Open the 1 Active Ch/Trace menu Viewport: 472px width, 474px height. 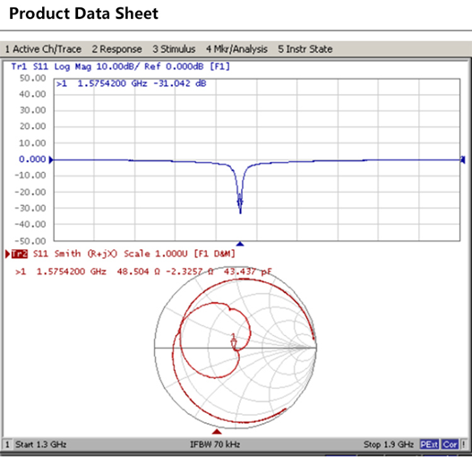tap(43, 49)
